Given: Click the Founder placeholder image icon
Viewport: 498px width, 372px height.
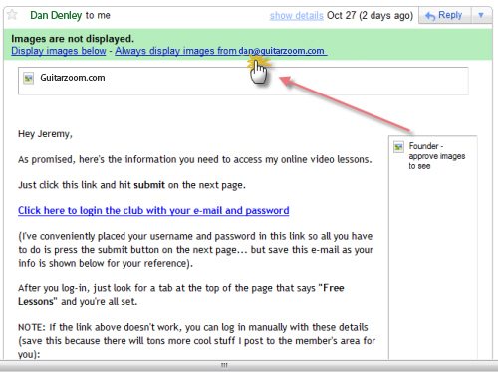Looking at the screenshot, I should click(x=398, y=146).
